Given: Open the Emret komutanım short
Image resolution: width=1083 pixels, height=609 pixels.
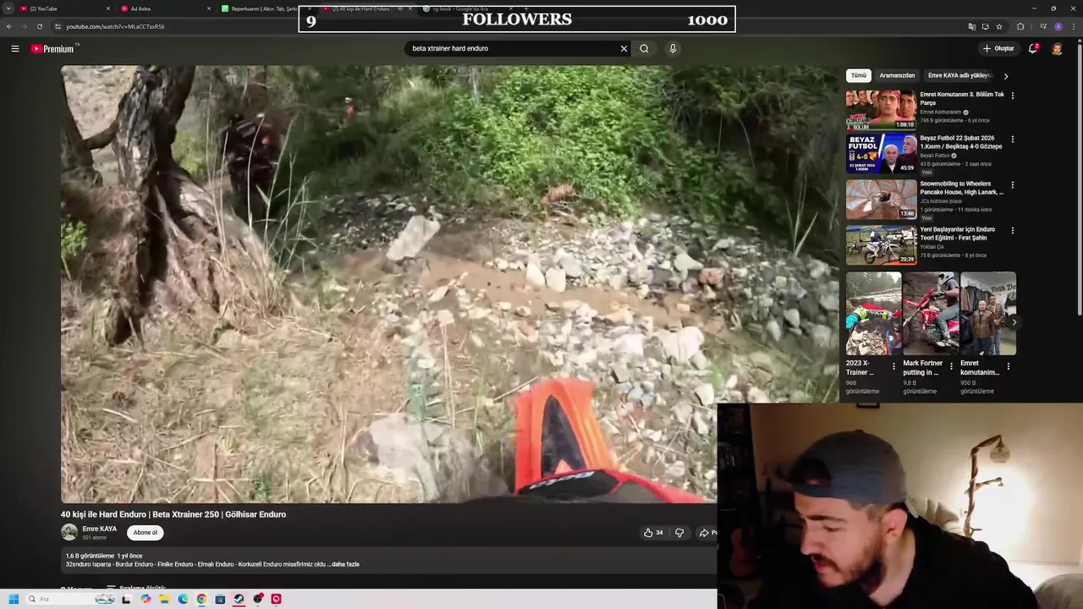Looking at the screenshot, I should pos(988,313).
